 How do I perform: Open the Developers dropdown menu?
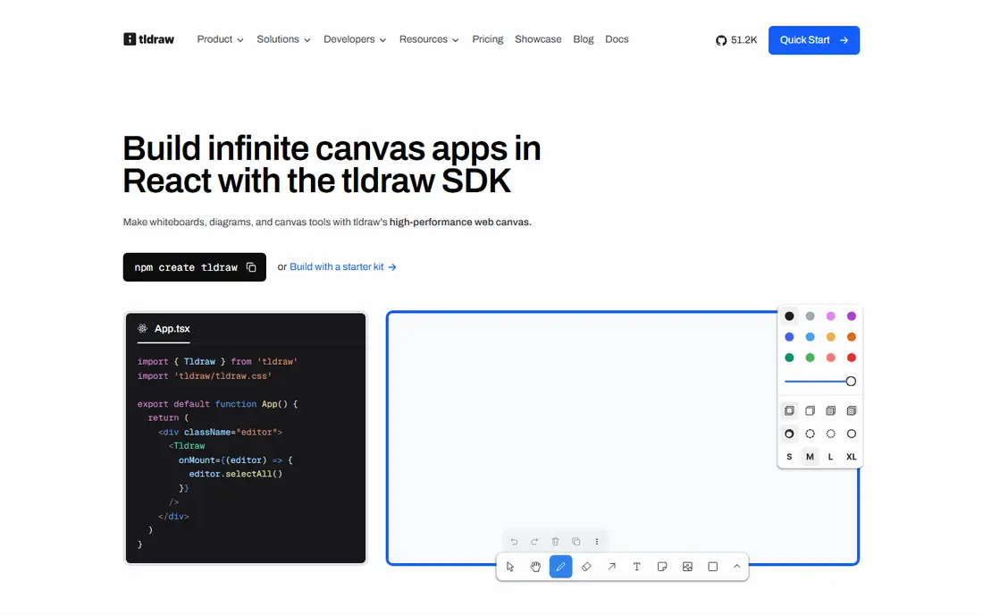tap(355, 39)
